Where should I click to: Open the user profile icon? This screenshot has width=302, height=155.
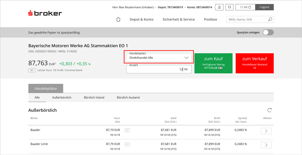(219, 7)
